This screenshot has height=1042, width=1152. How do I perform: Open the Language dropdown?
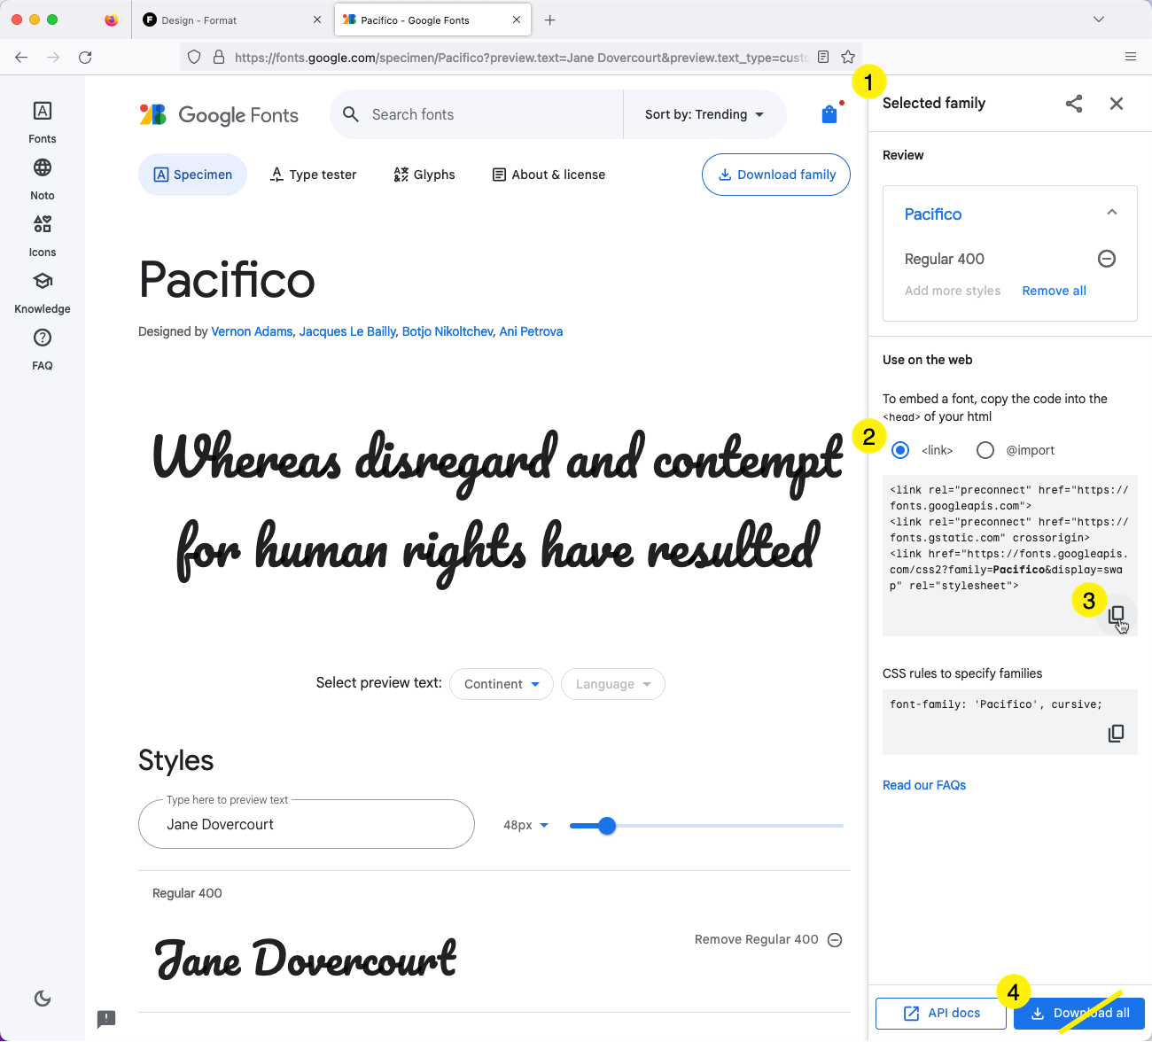[613, 684]
